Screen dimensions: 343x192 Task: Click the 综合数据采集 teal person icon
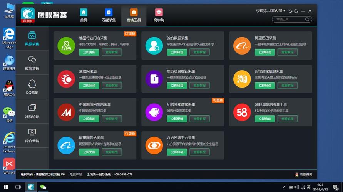point(154,46)
